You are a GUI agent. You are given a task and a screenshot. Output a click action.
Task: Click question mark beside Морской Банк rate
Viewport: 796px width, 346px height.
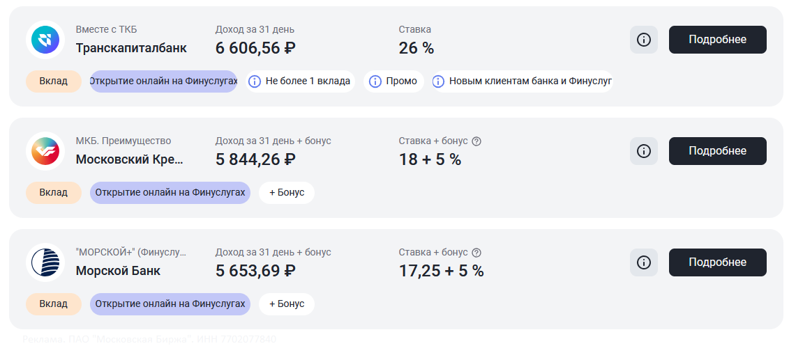tap(476, 253)
